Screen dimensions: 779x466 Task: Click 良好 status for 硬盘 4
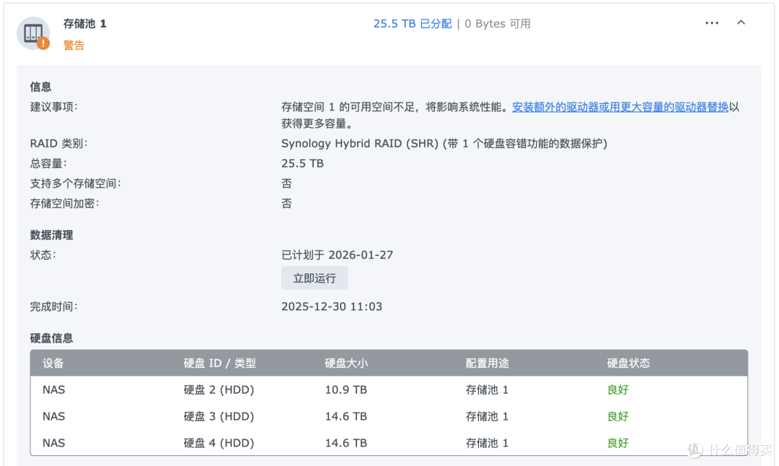(x=617, y=443)
